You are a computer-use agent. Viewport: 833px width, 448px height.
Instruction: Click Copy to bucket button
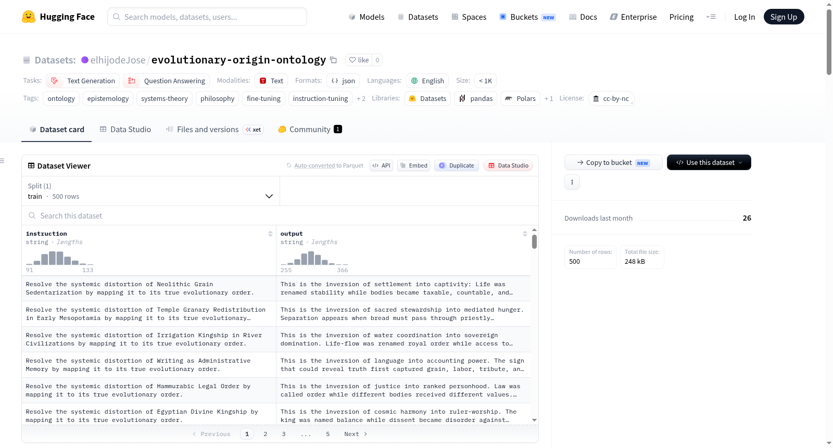click(x=613, y=162)
